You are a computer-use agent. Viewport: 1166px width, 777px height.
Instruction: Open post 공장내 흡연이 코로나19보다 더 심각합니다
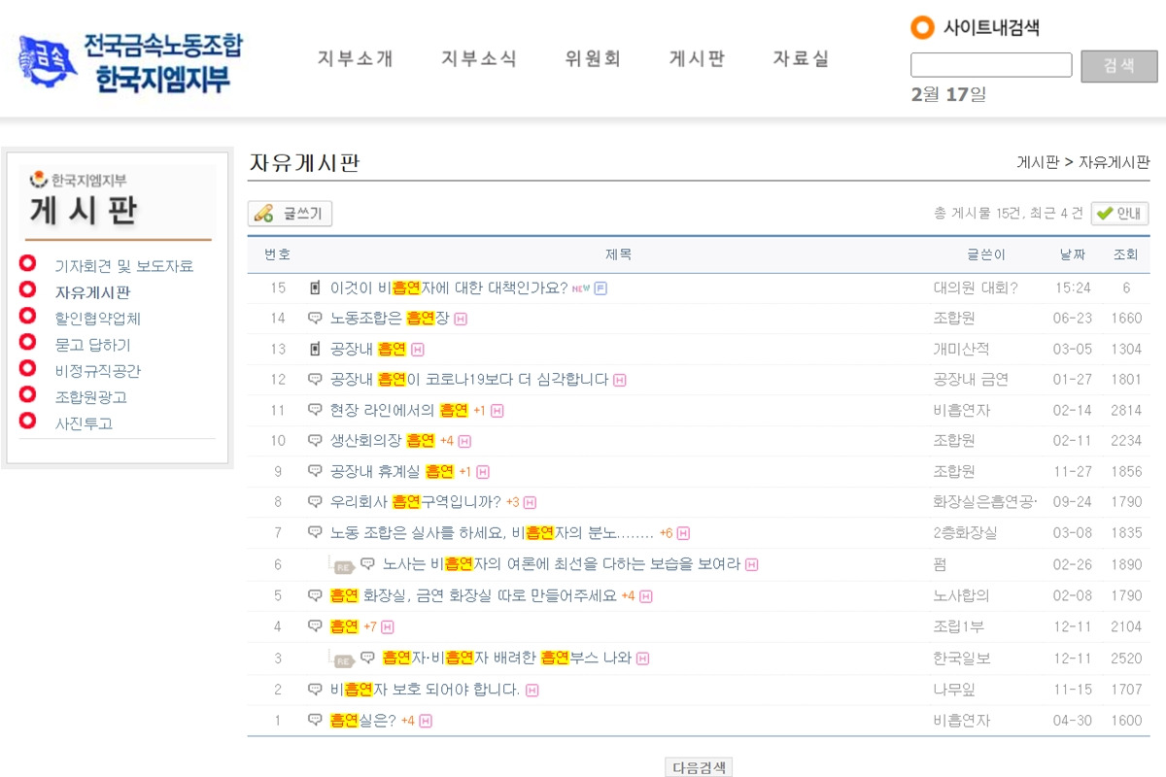[469, 379]
